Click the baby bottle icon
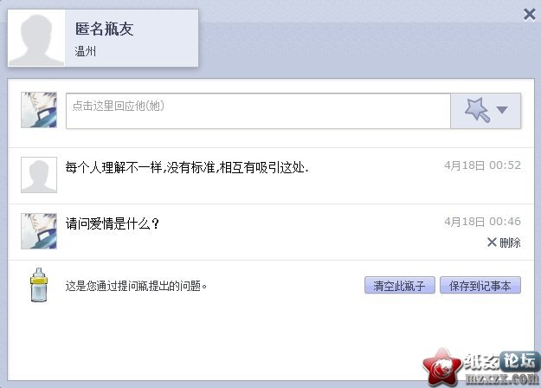This screenshot has height=388, width=541. tap(39, 285)
